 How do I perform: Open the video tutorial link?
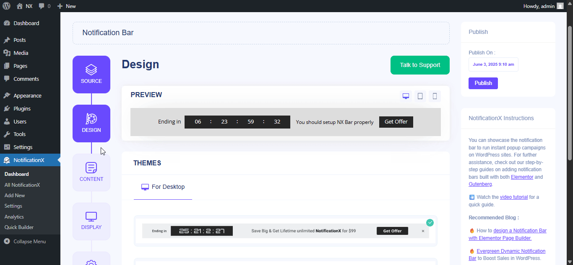pos(514,197)
